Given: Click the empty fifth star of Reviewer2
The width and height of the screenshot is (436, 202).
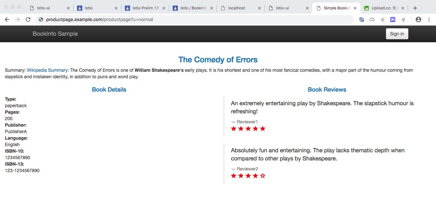Looking at the screenshot, I should pos(263,176).
